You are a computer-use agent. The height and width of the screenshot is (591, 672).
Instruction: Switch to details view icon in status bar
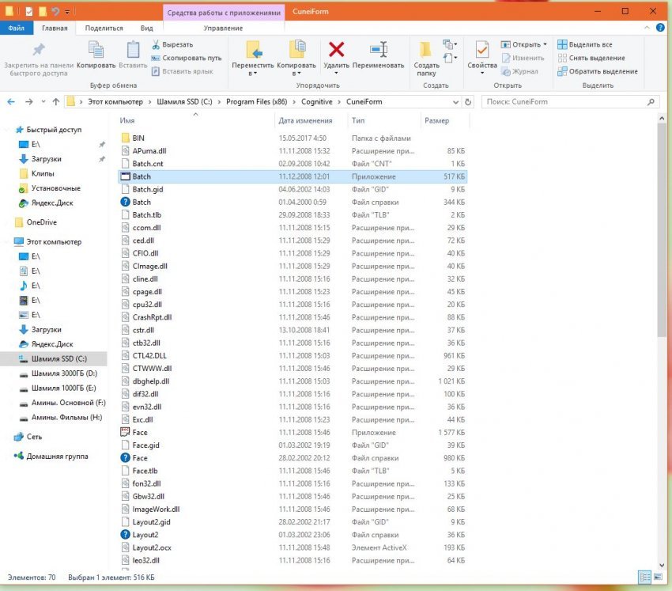click(x=644, y=577)
